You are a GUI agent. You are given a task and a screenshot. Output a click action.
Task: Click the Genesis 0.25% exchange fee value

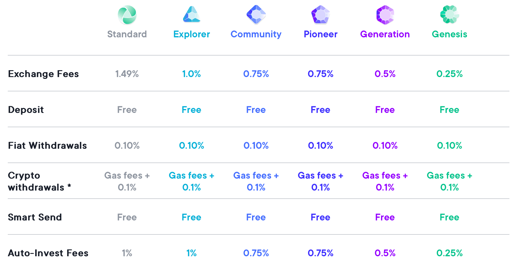click(449, 74)
